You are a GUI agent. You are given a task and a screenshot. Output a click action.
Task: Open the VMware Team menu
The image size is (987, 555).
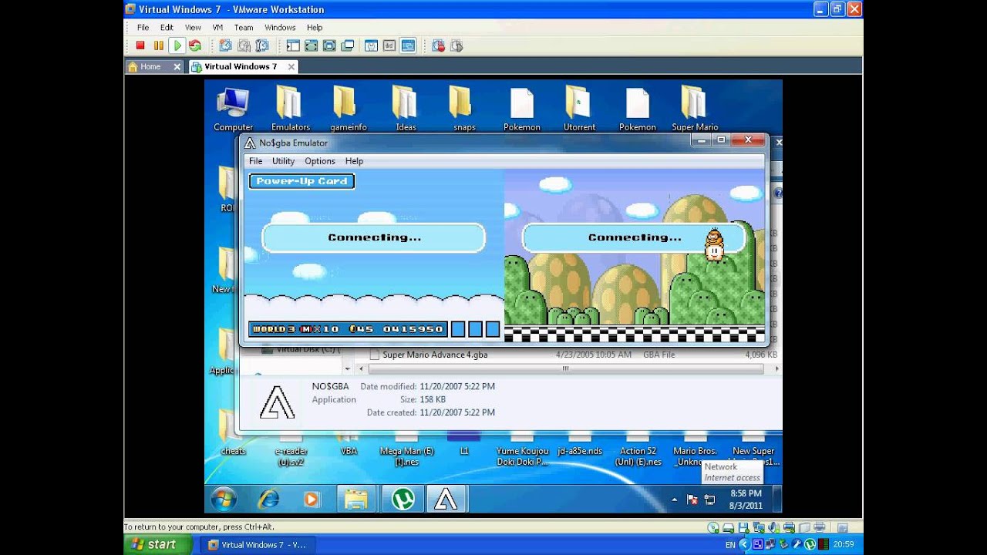[x=244, y=27]
